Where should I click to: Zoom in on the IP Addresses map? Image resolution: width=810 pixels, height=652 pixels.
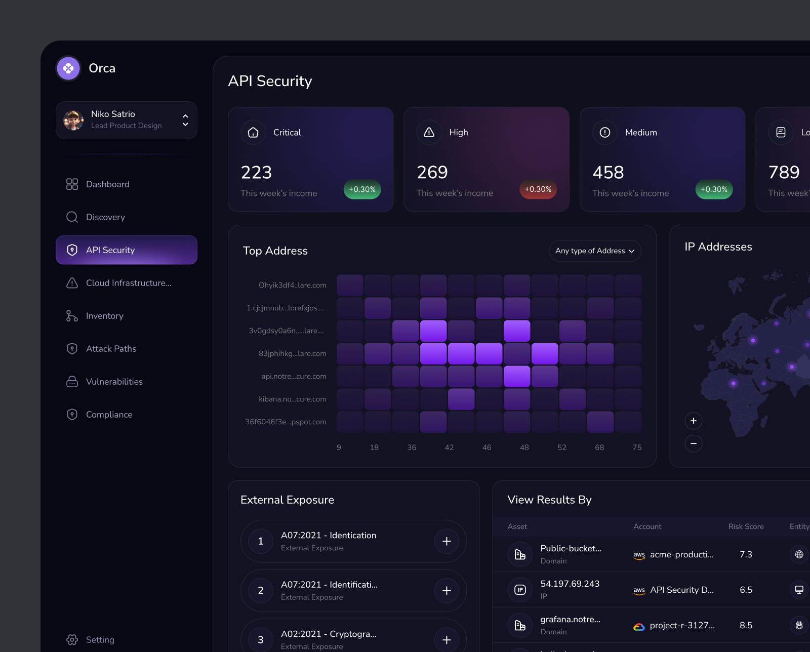coord(694,421)
